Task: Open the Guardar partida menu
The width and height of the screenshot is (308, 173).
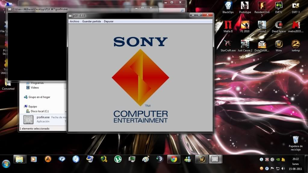Action: click(x=91, y=21)
